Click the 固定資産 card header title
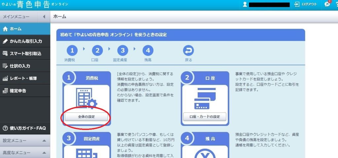The image size is (338, 158). click(92, 139)
